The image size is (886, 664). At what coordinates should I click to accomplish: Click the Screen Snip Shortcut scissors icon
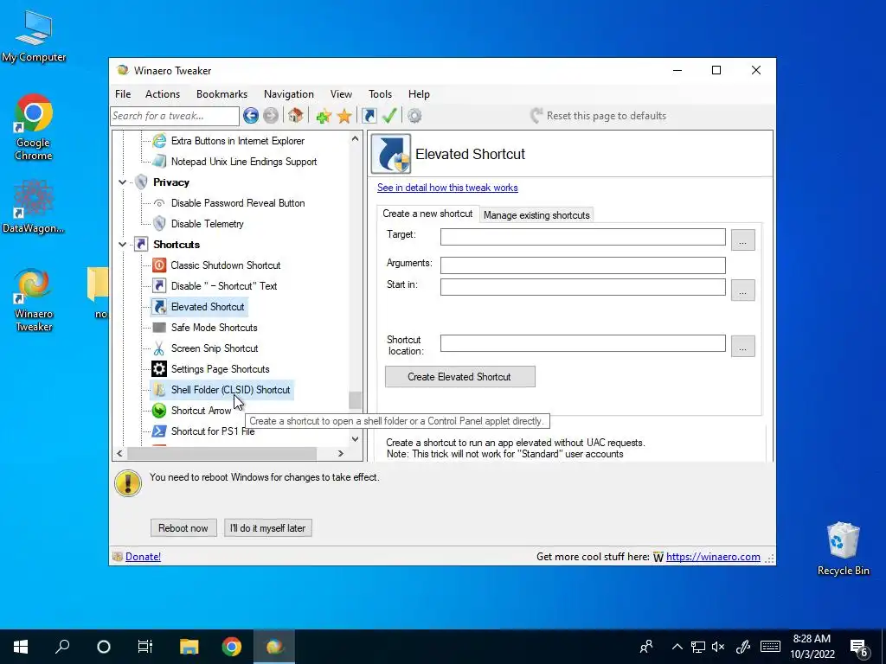coord(159,348)
